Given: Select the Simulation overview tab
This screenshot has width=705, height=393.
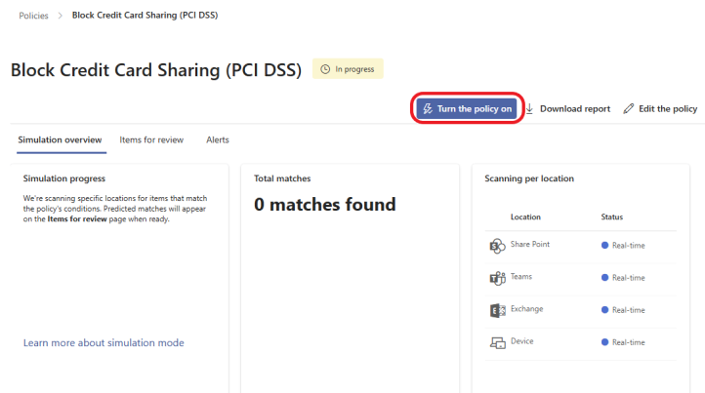Looking at the screenshot, I should [x=60, y=139].
